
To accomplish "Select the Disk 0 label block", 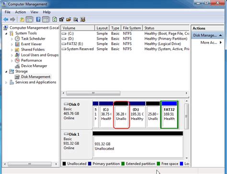I will 76,114.
